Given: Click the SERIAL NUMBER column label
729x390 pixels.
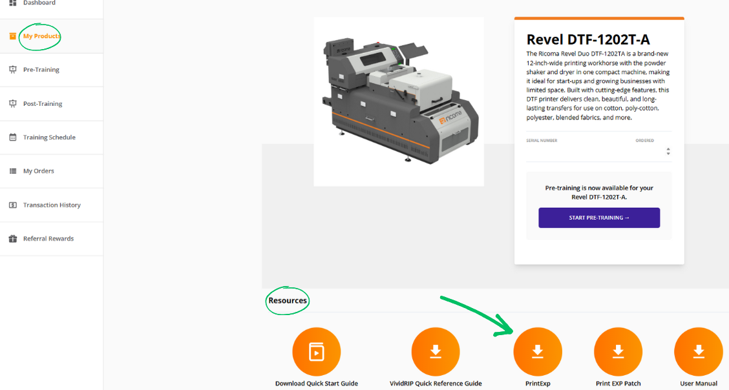Looking at the screenshot, I should point(542,140).
